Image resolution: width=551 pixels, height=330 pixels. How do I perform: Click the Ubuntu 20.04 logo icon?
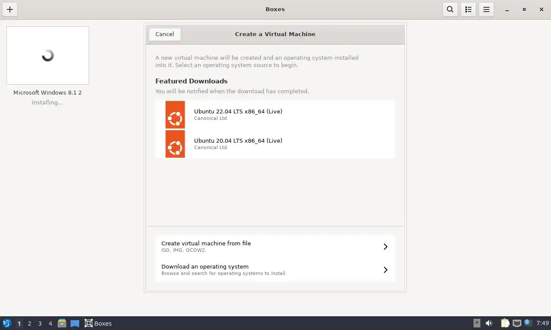[175, 144]
